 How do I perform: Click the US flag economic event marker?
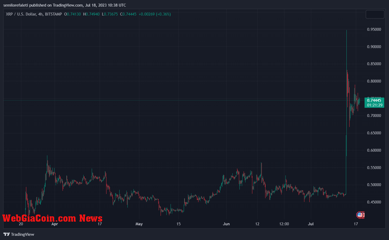[360, 215]
